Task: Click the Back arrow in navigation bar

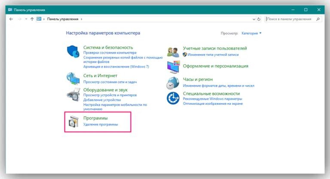Action: coord(11,19)
